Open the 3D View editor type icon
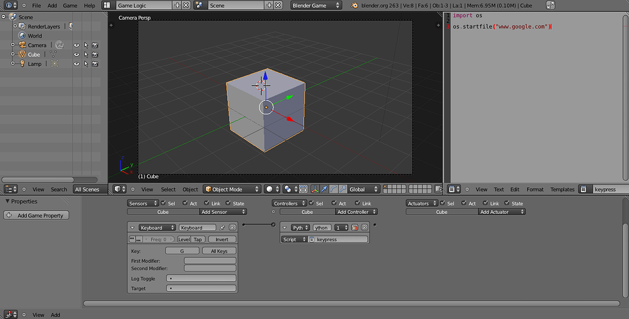Screen dimensions: 629x319 tap(120, 189)
